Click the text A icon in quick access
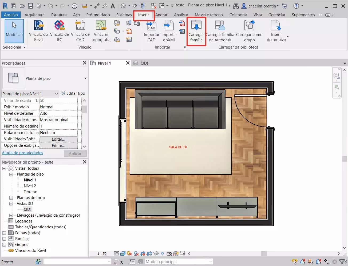Image resolution: width=348 pixels, height=266 pixels. coord(113,6)
